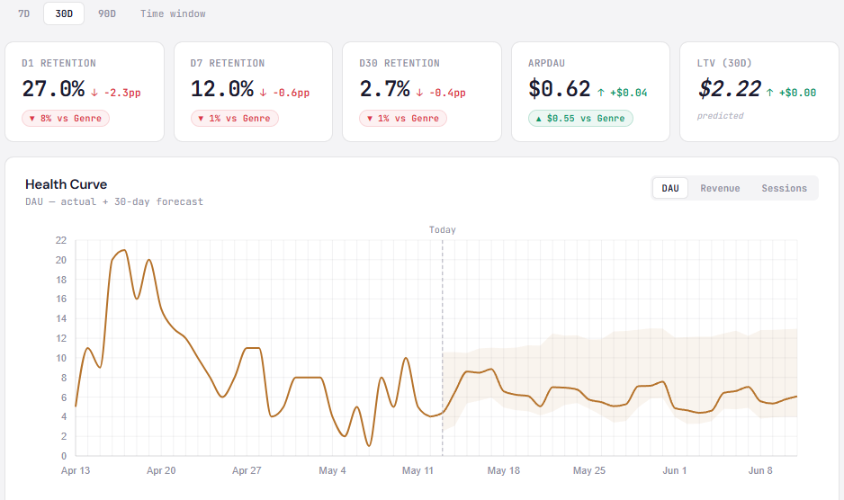Viewport: 844px width, 500px height.
Task: Click the Jun 1 axis label
Action: [x=675, y=470]
